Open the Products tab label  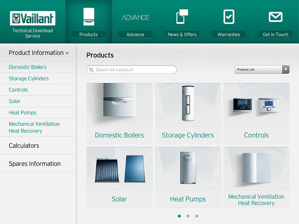pyautogui.click(x=89, y=34)
